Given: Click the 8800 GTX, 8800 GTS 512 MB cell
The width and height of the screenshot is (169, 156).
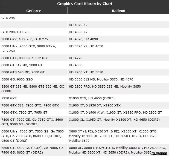Looking at the screenshot, I should click(34, 58).
